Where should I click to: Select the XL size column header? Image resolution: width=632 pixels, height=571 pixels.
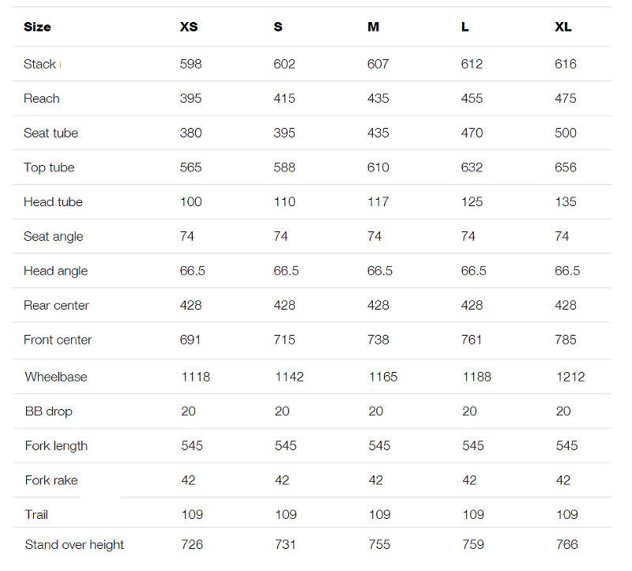tap(563, 27)
